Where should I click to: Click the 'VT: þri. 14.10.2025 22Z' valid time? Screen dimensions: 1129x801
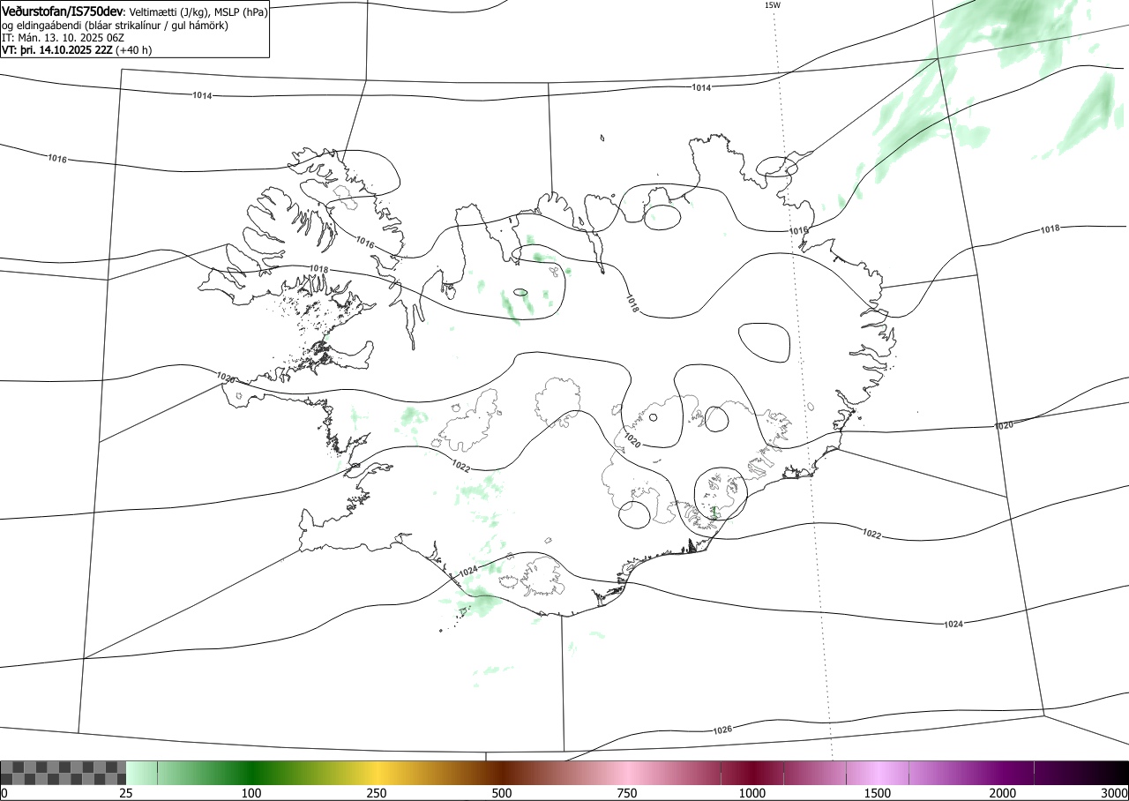(57, 50)
